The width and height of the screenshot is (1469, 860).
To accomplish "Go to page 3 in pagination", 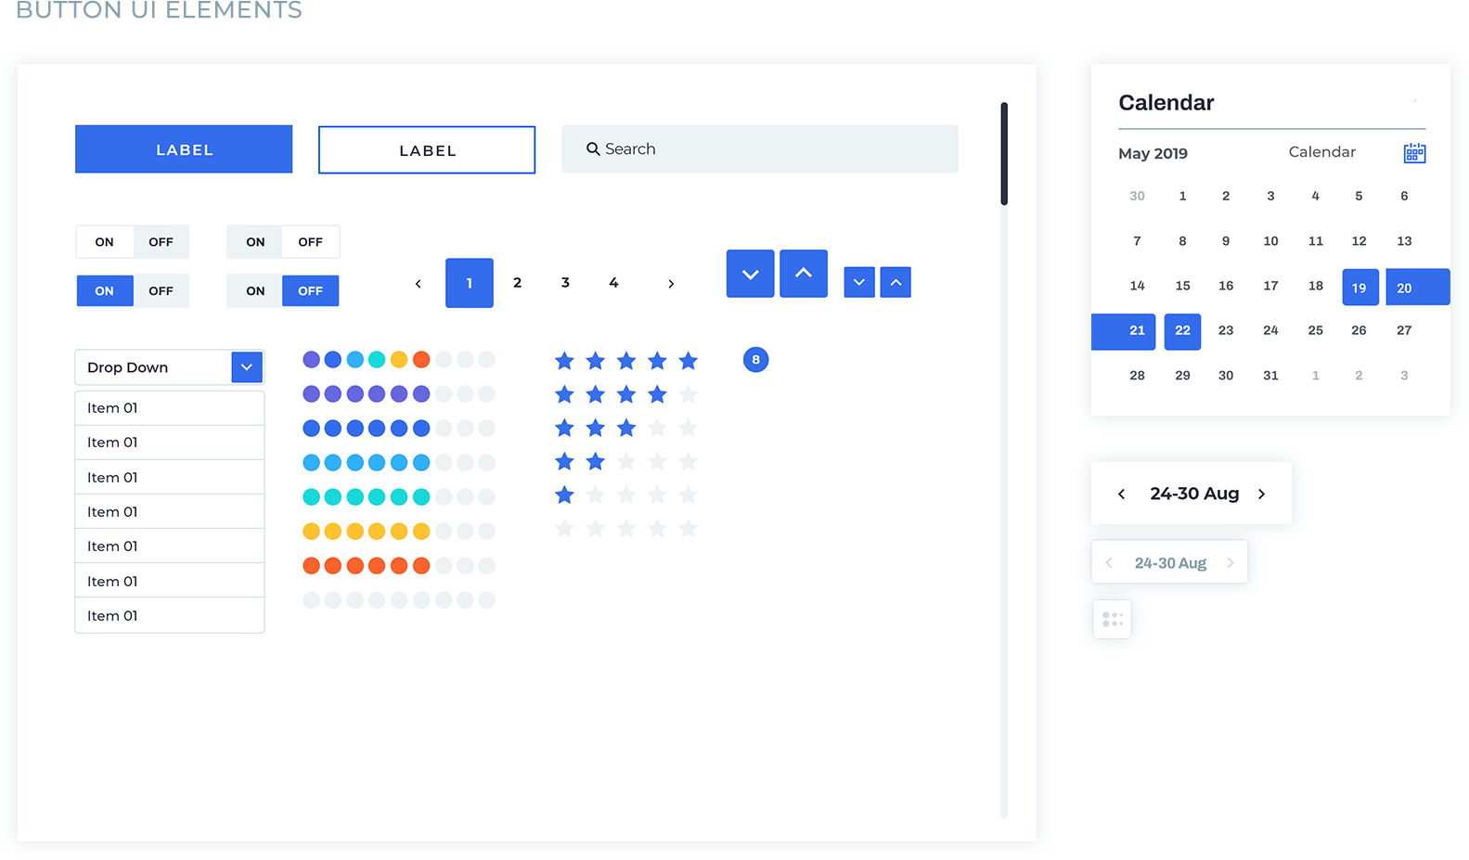I will [565, 283].
